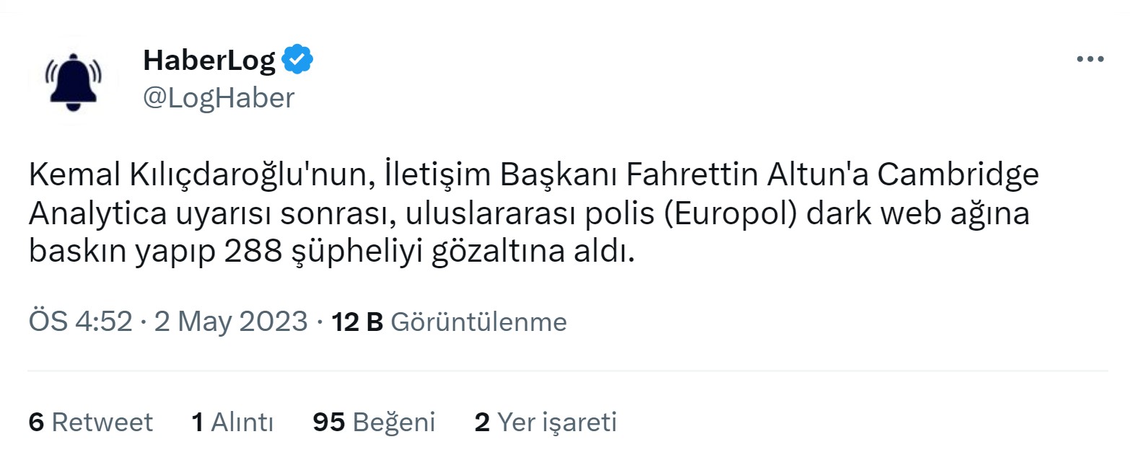1130x460 pixels.
Task: Show the 6 Retweet list
Action: point(91,422)
